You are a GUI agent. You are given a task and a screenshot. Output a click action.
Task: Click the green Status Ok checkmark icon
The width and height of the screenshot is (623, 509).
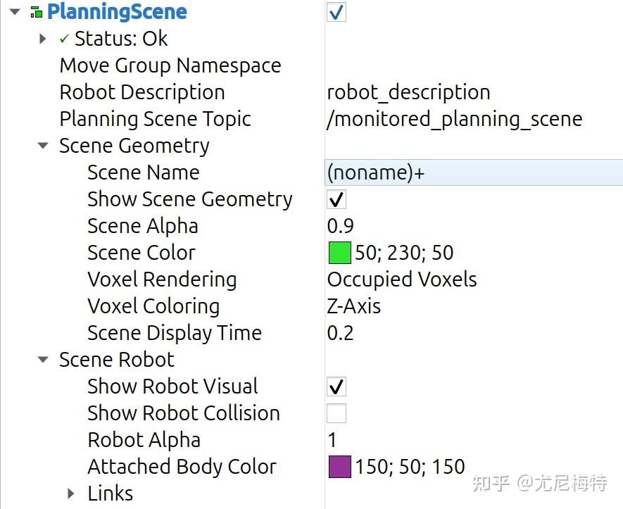pos(64,39)
